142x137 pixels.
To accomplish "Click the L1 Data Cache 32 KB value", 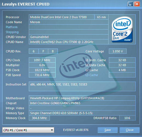I will coord(122,65).
